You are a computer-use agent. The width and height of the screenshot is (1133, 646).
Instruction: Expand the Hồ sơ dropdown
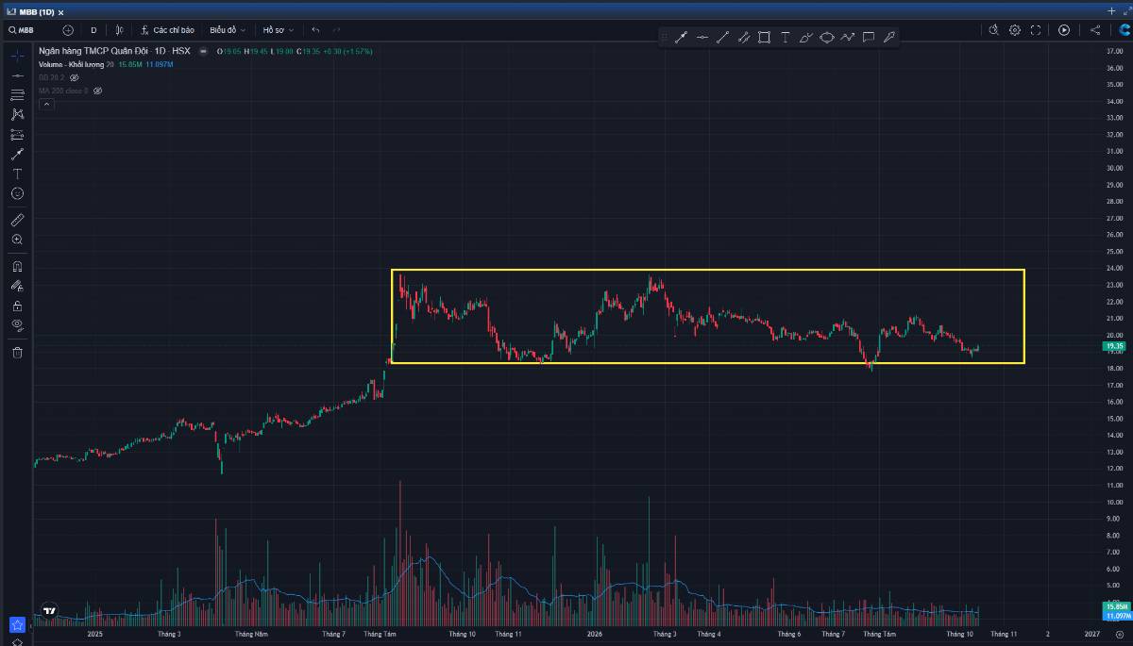[x=279, y=30]
